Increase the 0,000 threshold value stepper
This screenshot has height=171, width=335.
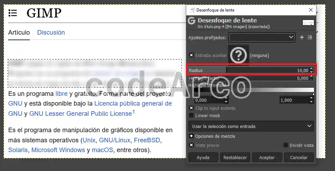click(x=226, y=98)
